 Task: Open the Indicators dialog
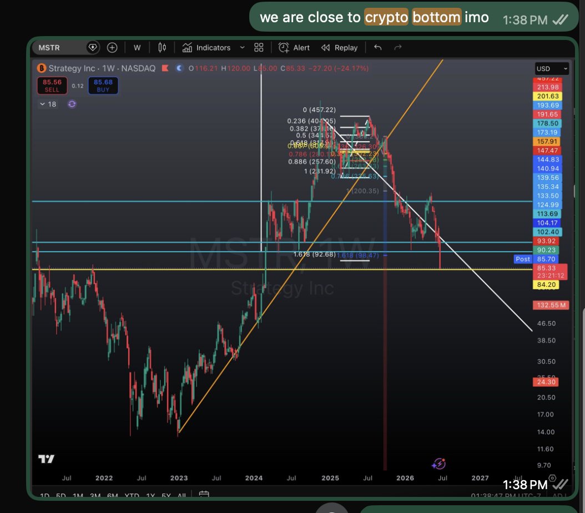click(206, 48)
